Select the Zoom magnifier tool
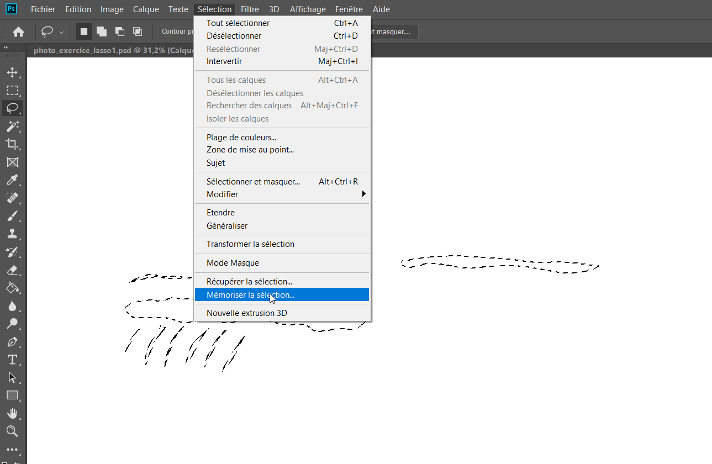This screenshot has height=464, width=712. coord(12,431)
